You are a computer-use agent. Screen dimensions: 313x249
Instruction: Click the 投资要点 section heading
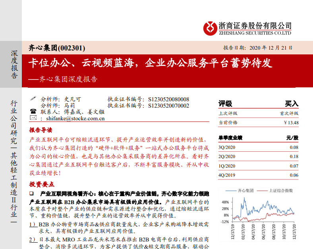pos(42,184)
